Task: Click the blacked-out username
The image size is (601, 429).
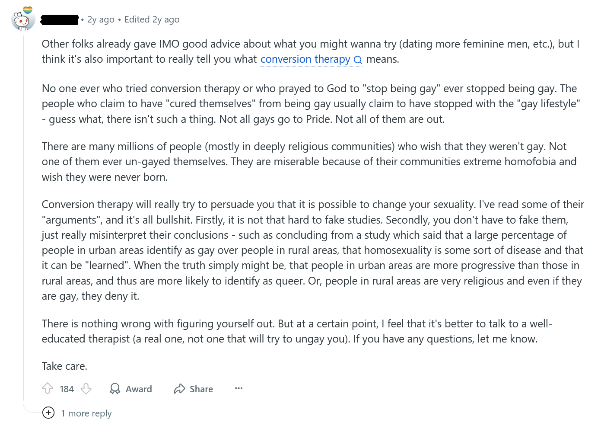Action: (x=60, y=19)
